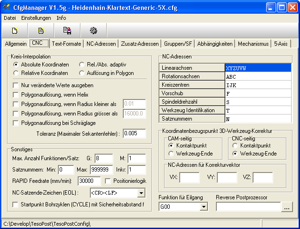Enable 'Nur veränderte Werte ausgeben' checkbox

click(x=16, y=85)
